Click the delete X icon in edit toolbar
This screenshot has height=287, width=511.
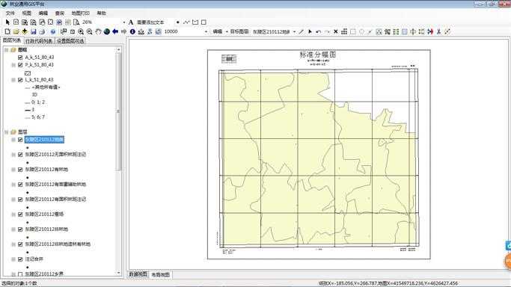pyautogui.click(x=336, y=31)
